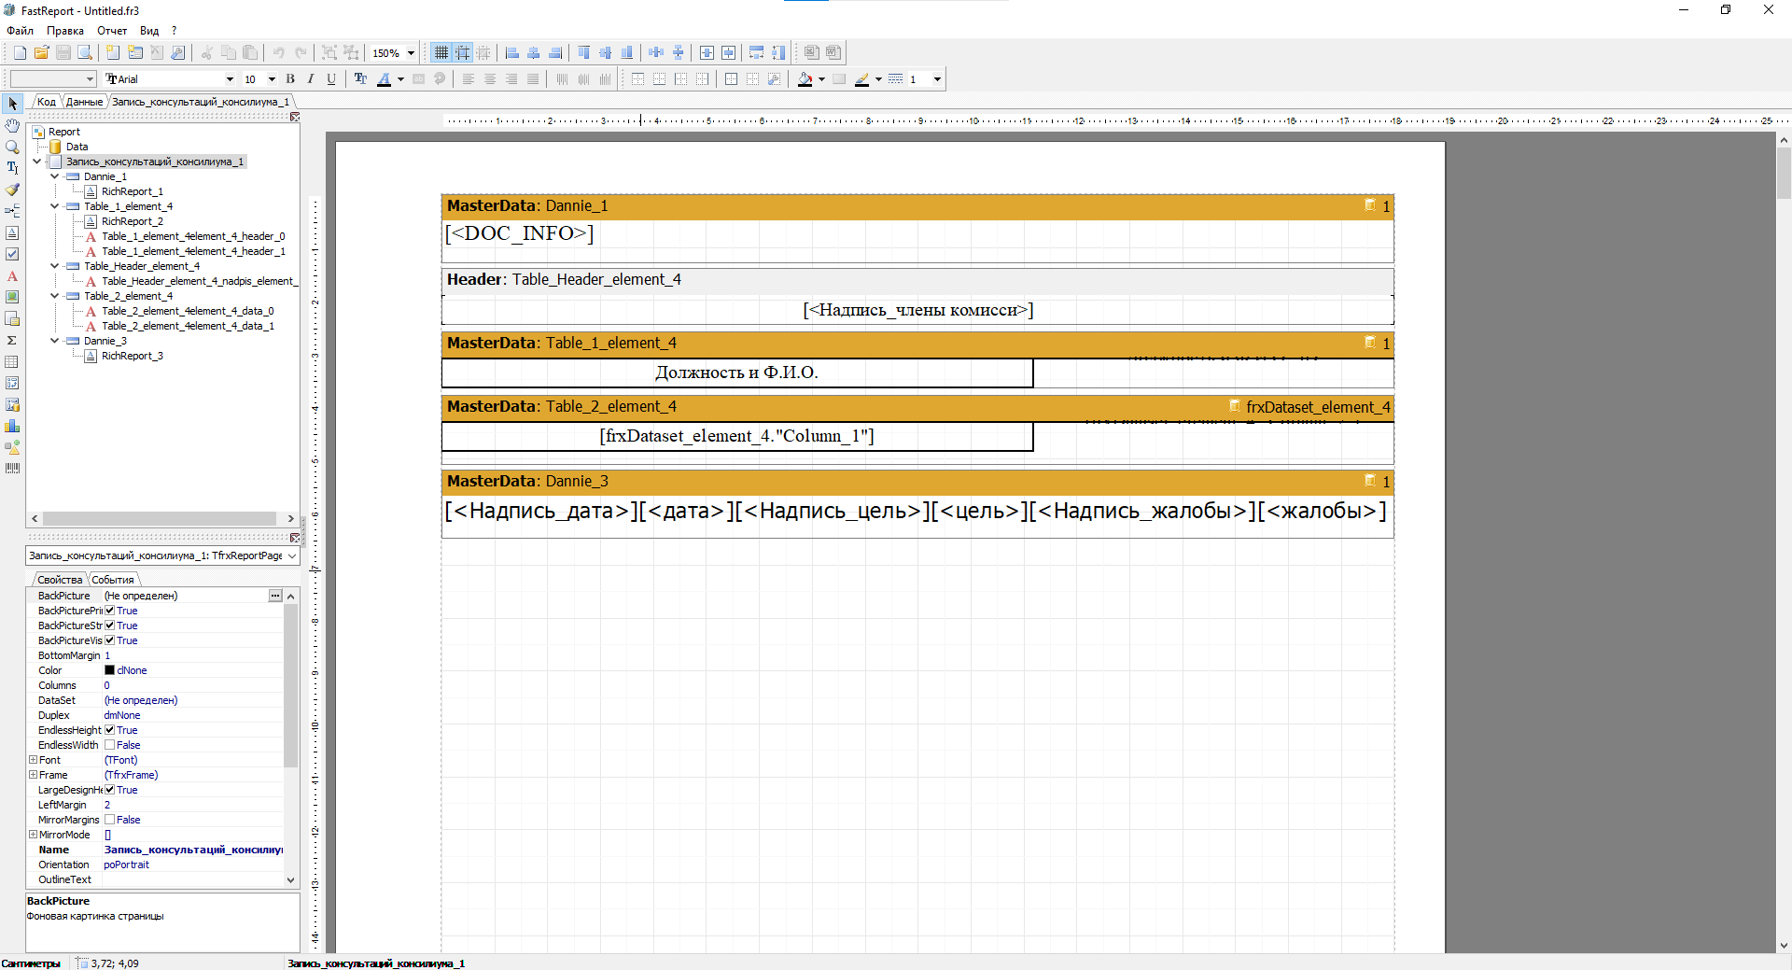Select the Zoom tool
1792x970 pixels.
click(x=12, y=147)
